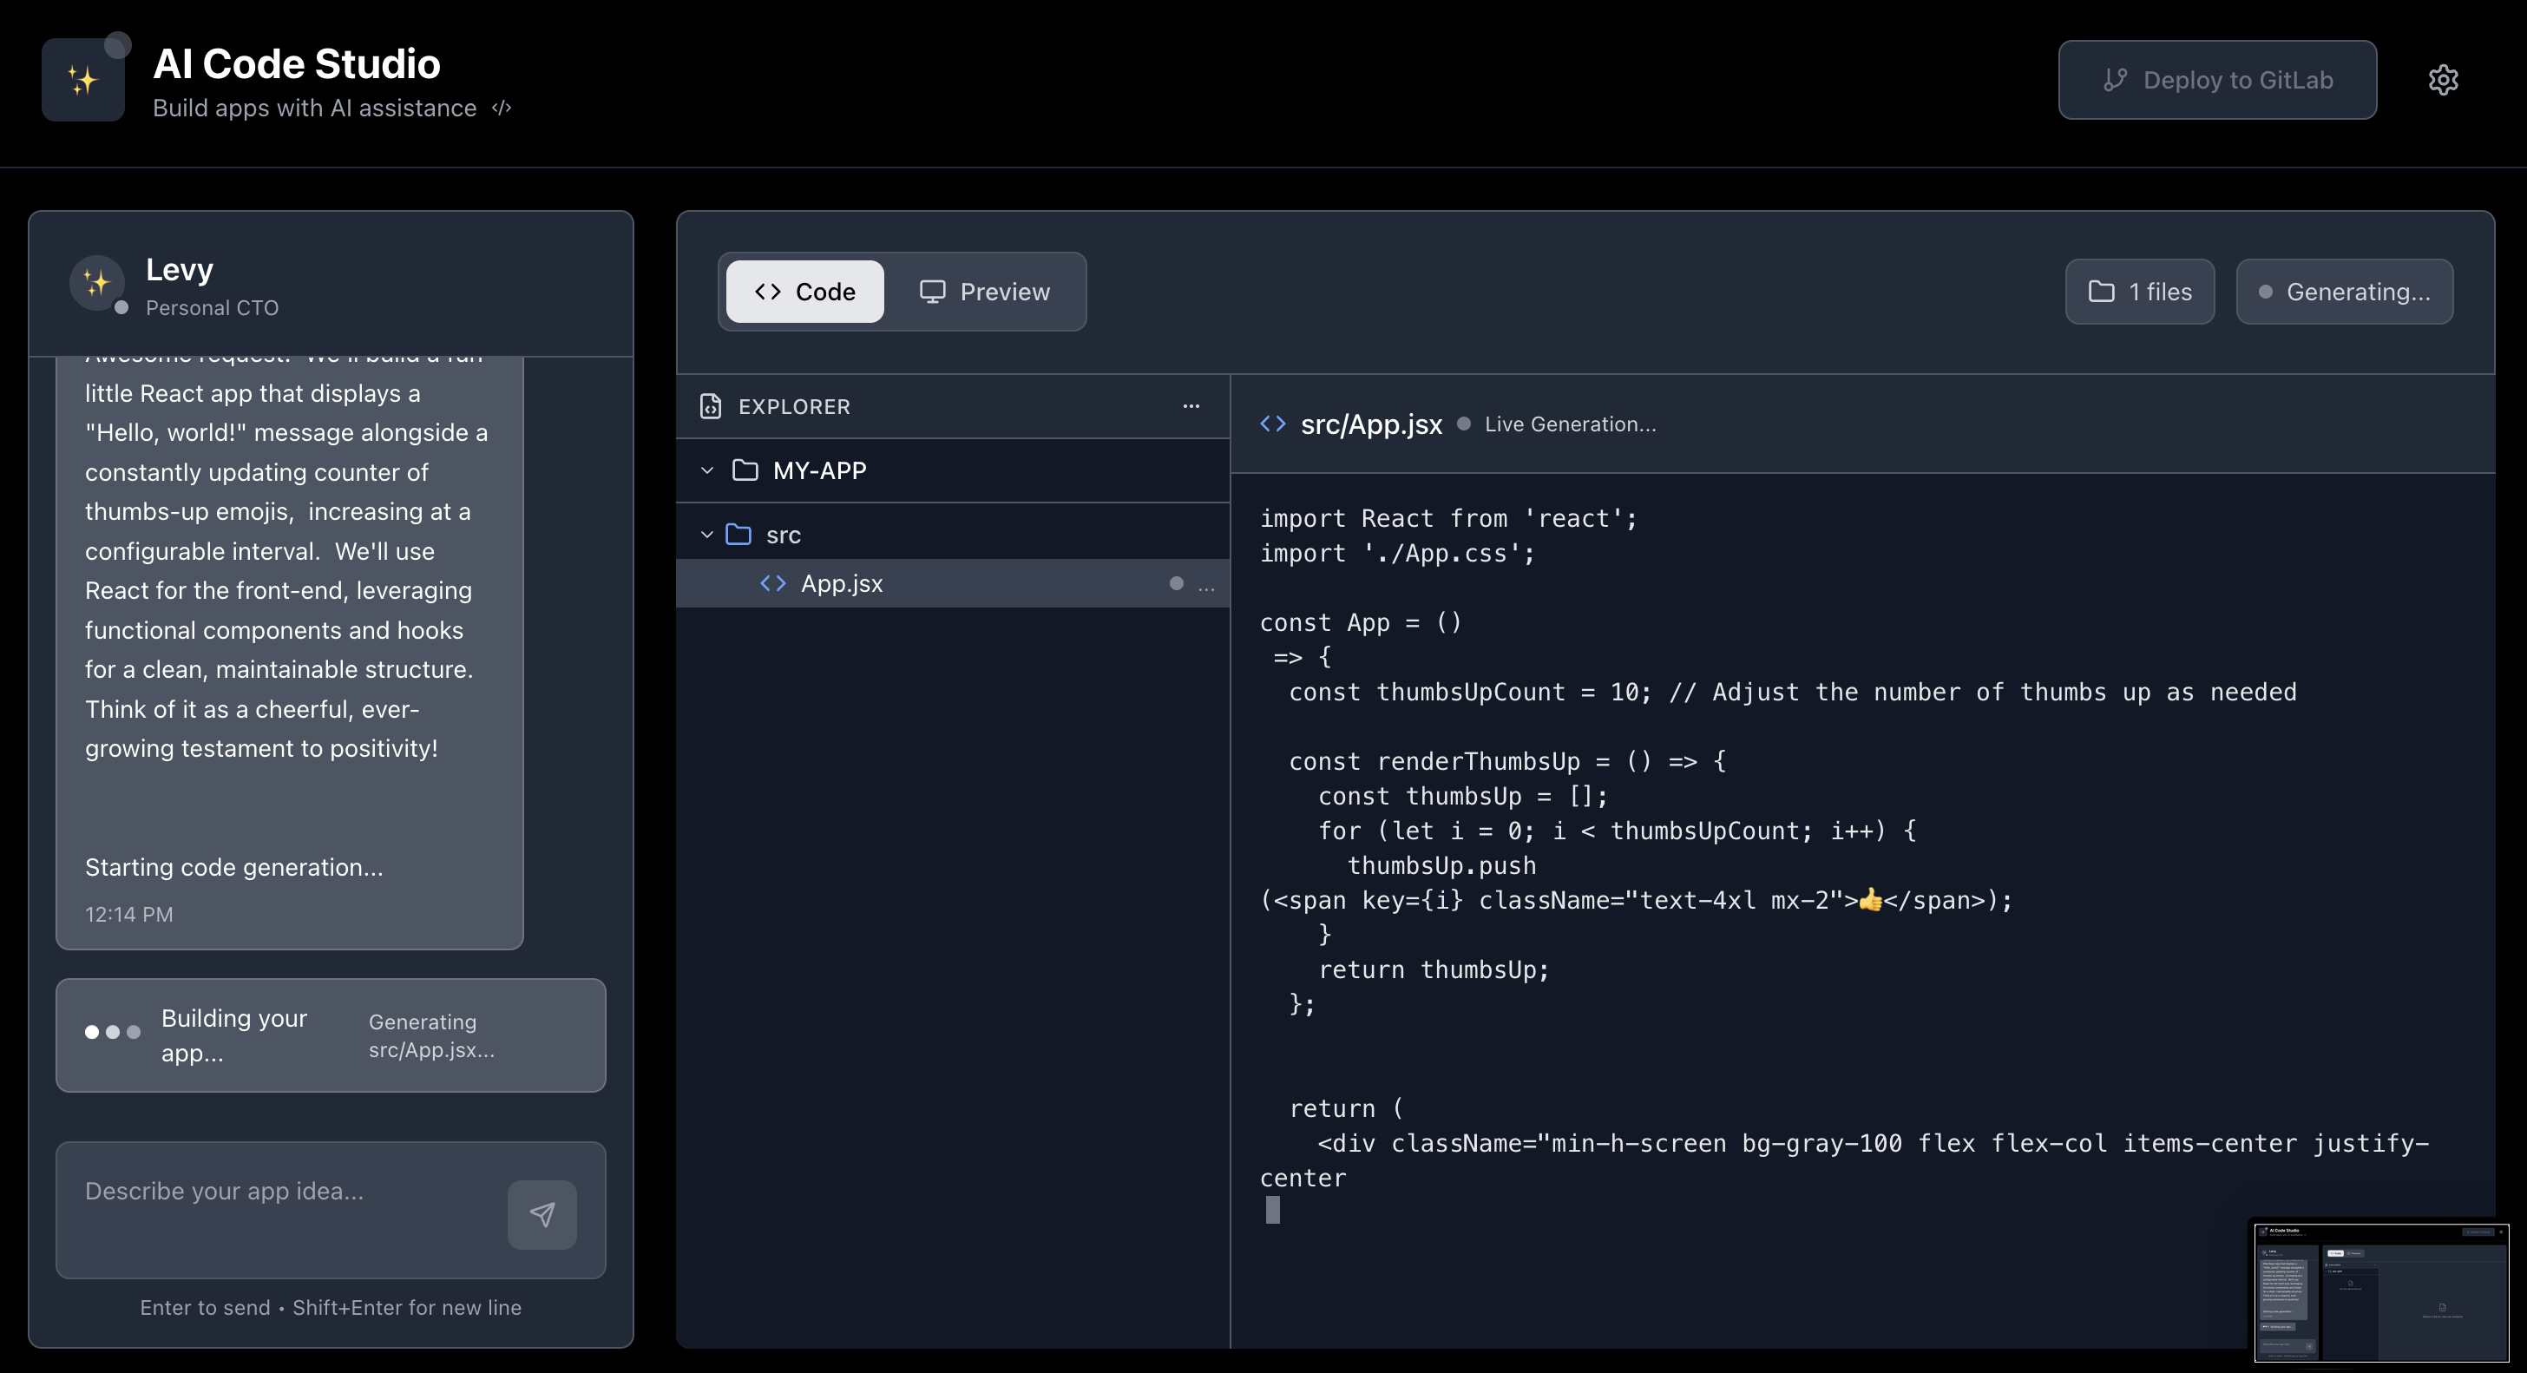The height and width of the screenshot is (1373, 2527).
Task: Collapse the MY-APP folder chevron
Action: [x=706, y=471]
